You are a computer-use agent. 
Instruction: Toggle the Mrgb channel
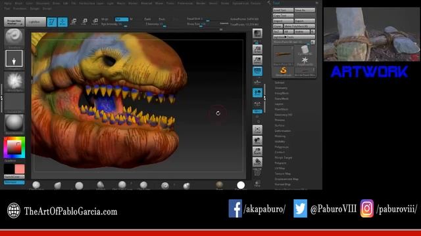point(105,19)
